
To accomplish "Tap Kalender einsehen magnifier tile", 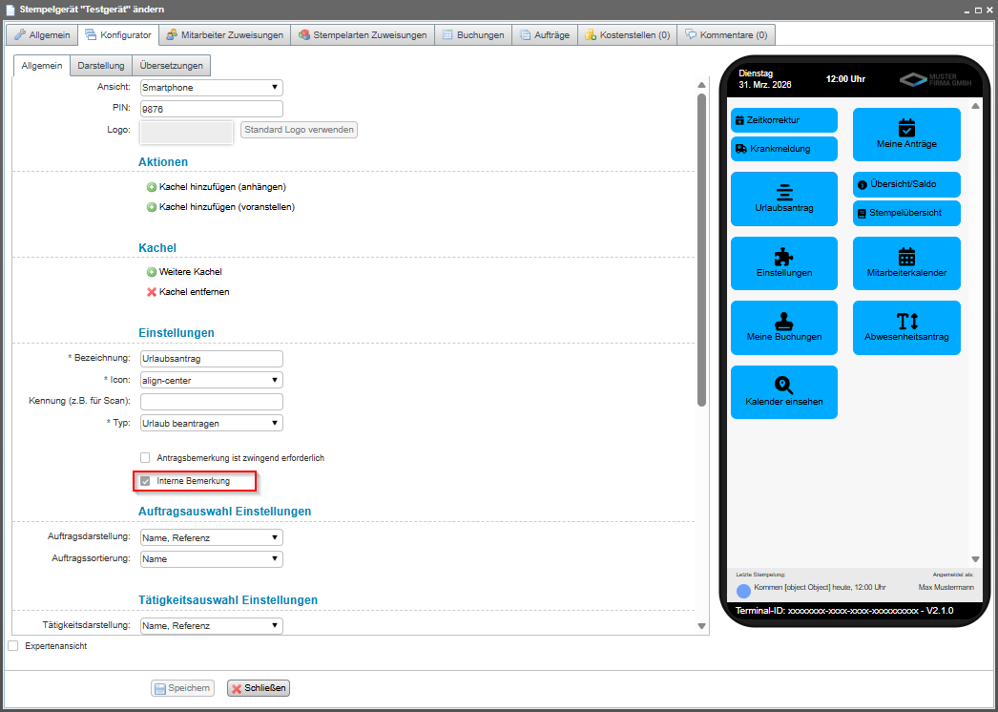I will pyautogui.click(x=783, y=391).
